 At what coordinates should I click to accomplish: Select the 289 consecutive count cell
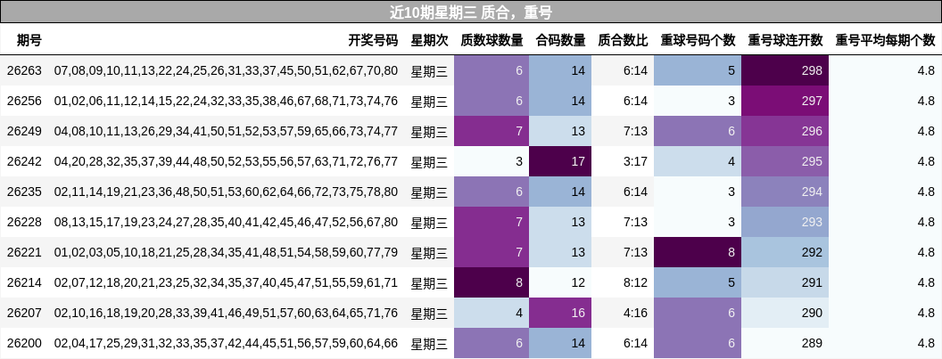tap(785, 343)
